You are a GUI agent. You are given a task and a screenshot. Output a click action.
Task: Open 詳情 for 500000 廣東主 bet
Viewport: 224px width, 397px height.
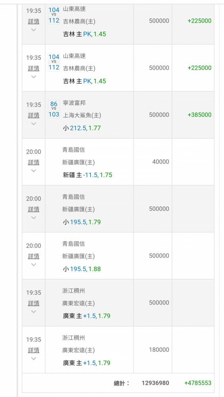click(34, 303)
